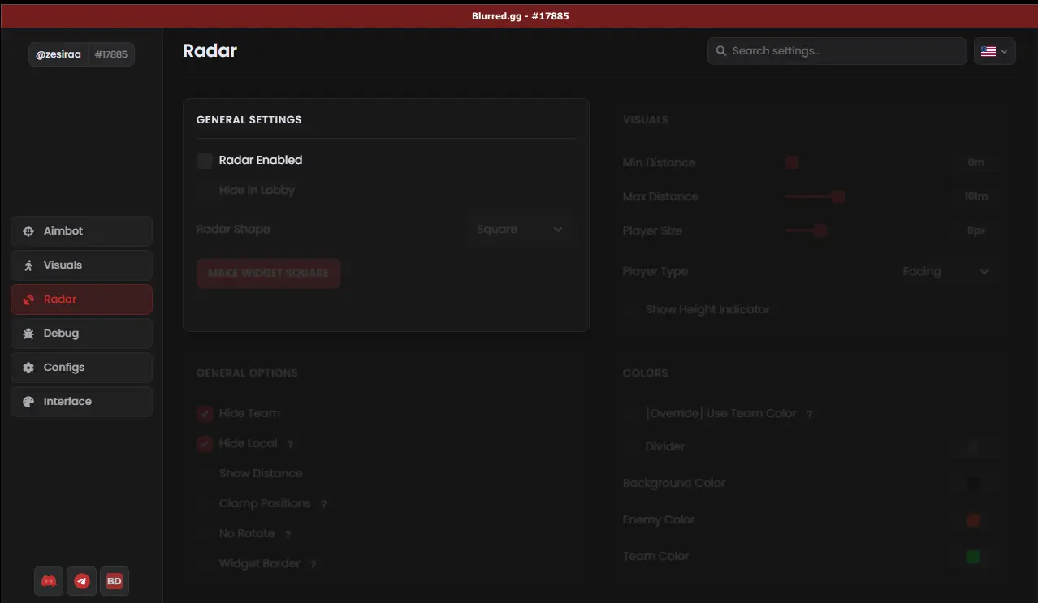Viewport: 1038px width, 603px height.
Task: Uncheck the Hide Team checkbox
Action: 205,414
